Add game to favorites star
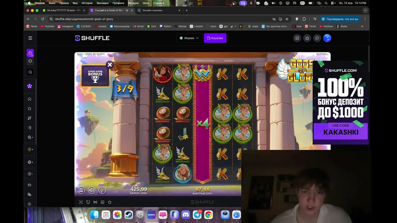The width and height of the screenshot is (397, 223). 109,202
